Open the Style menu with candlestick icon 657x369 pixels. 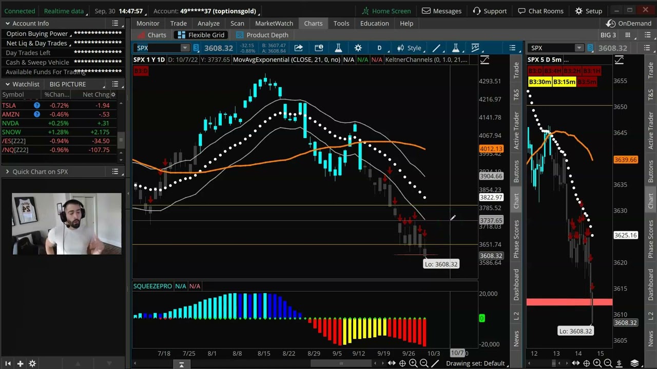[409, 48]
